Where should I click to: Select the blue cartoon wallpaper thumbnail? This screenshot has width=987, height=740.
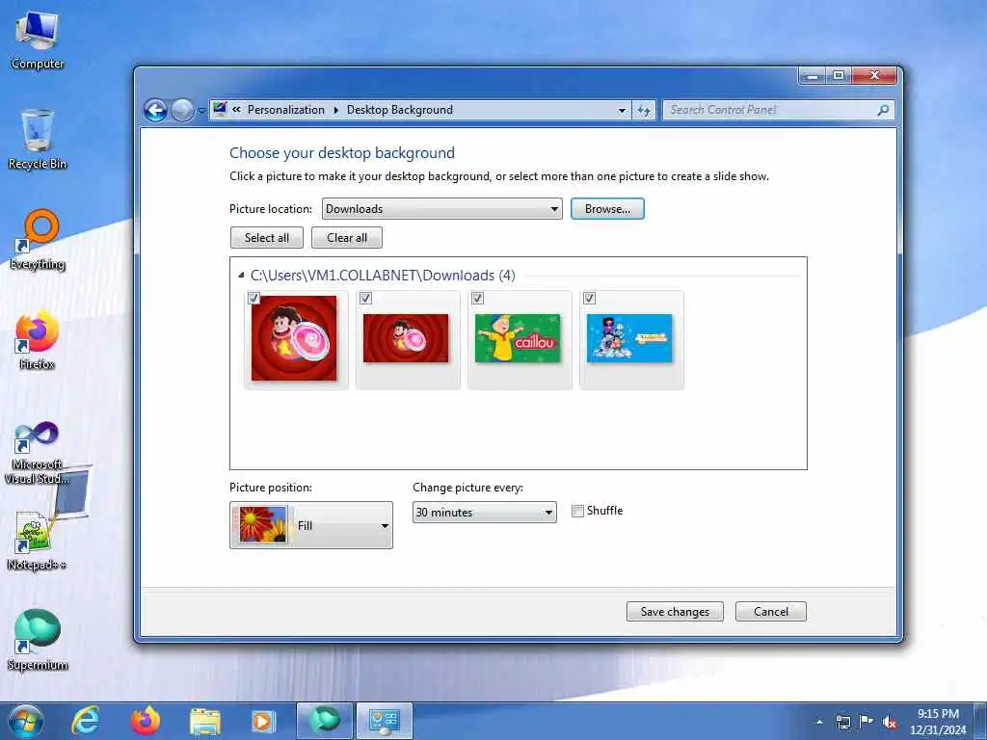click(x=629, y=338)
